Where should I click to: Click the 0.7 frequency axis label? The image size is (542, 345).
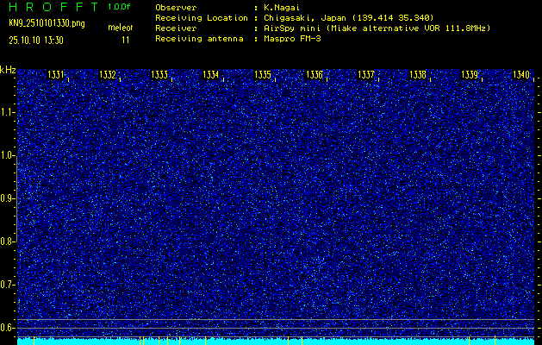point(8,285)
